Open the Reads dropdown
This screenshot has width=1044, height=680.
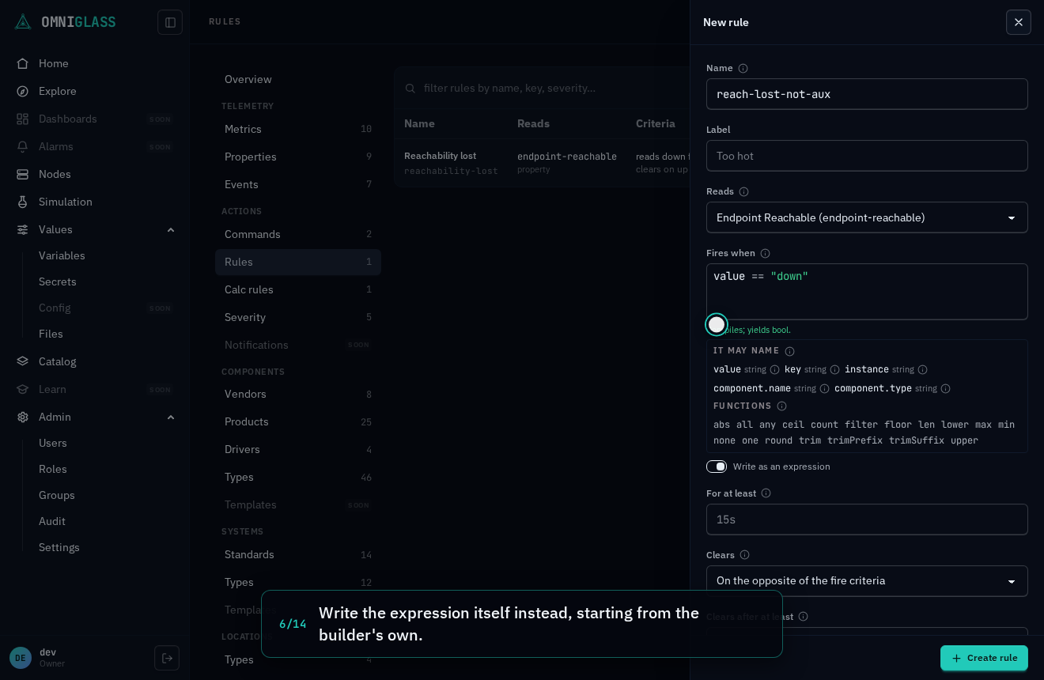coord(867,217)
